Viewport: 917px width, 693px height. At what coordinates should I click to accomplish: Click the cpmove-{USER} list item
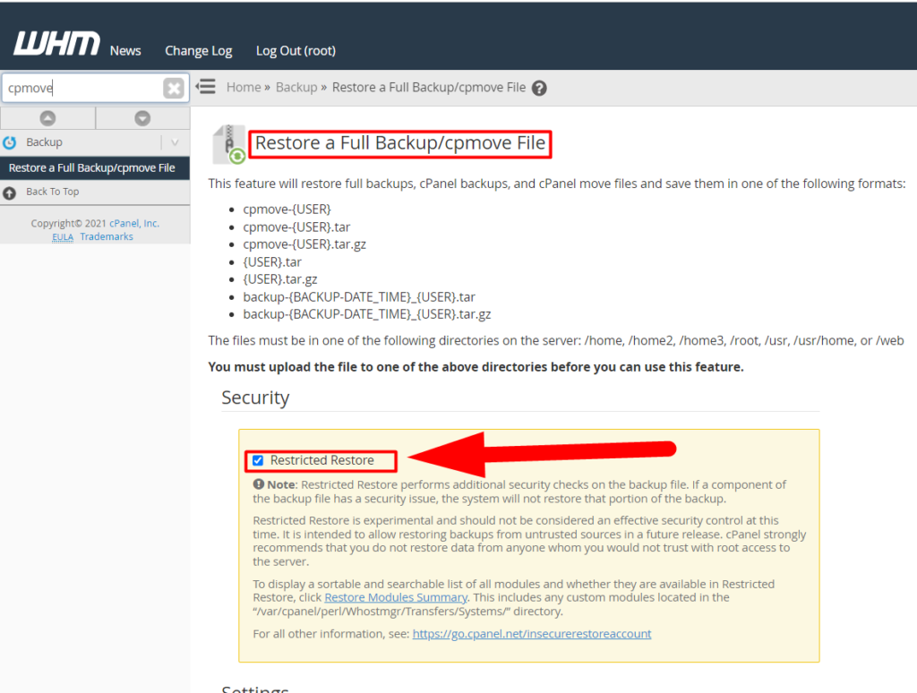coord(287,210)
